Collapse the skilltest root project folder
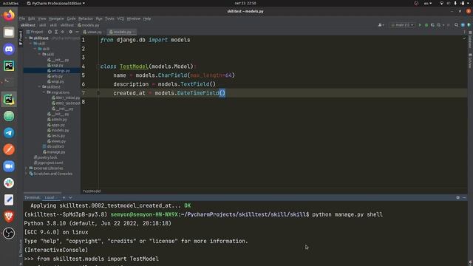The height and width of the screenshot is (266, 473). pyautogui.click(x=27, y=38)
